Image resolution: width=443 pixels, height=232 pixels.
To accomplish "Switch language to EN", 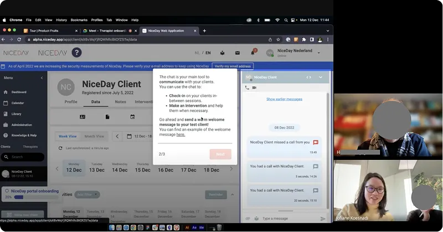I will pyautogui.click(x=208, y=53).
